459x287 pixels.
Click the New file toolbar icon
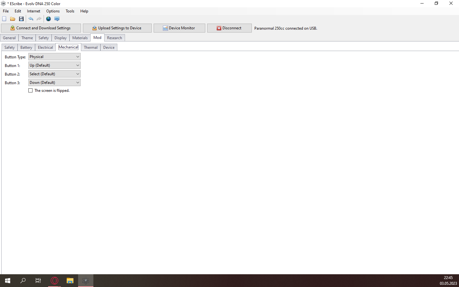(4, 19)
